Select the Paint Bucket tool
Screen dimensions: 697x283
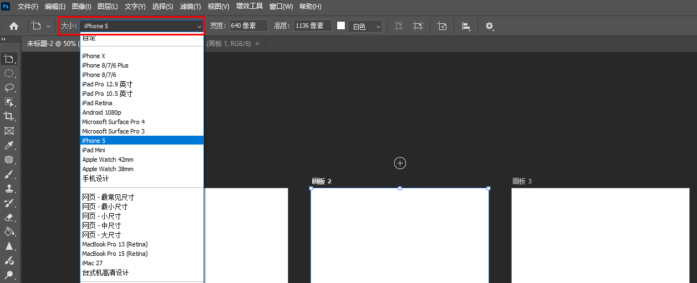coord(9,231)
